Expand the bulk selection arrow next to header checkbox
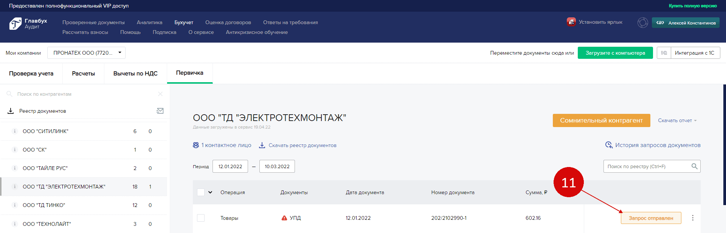The height and width of the screenshot is (233, 726). click(x=210, y=192)
